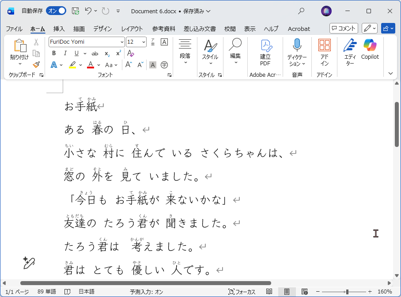The image size is (401, 297).
Task: Clear all formatting icon
Action: click(x=131, y=53)
